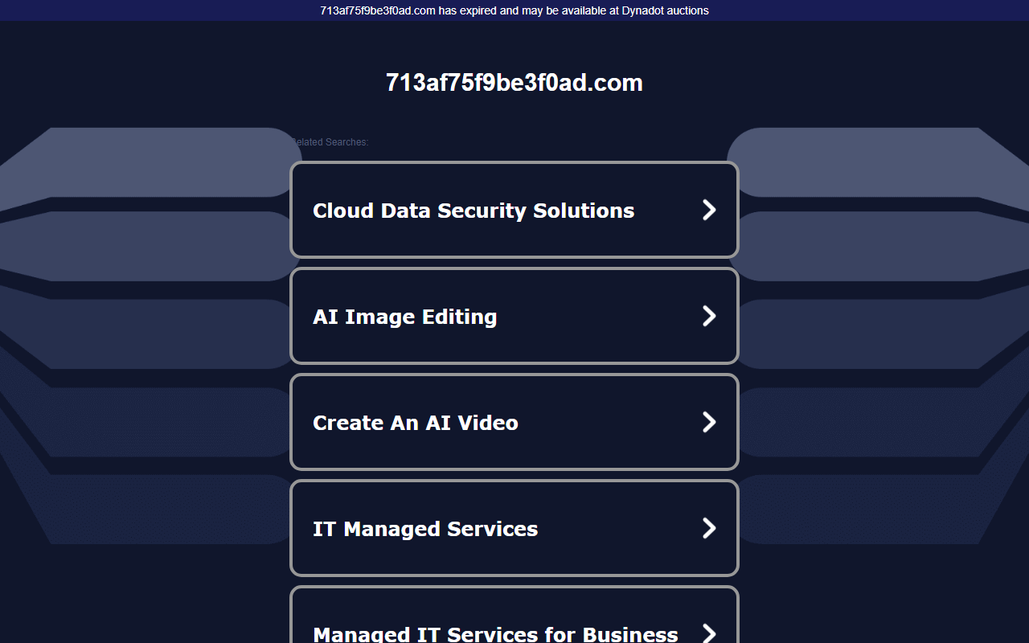Open the IT Managed Services link
The width and height of the screenshot is (1029, 643).
514,528
